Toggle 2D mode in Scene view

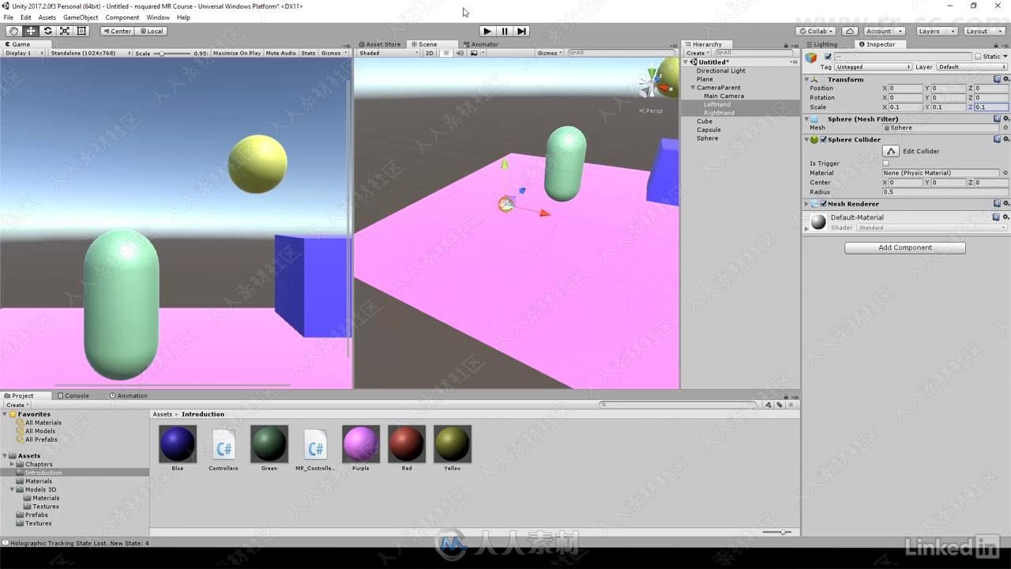(x=430, y=53)
